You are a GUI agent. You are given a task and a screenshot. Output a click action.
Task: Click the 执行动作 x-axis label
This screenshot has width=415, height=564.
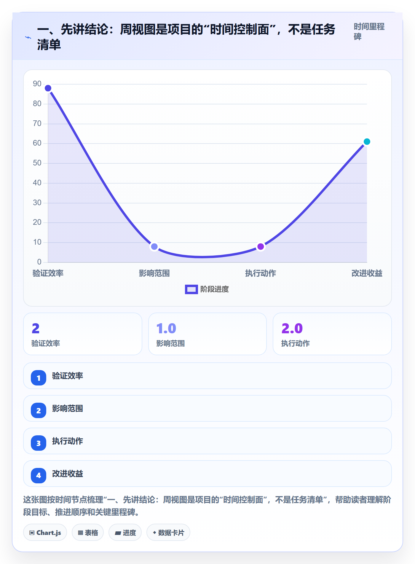point(261,273)
